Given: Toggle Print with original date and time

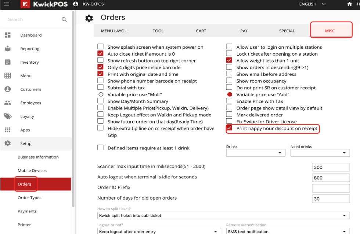Looking at the screenshot, I should click(100, 74).
